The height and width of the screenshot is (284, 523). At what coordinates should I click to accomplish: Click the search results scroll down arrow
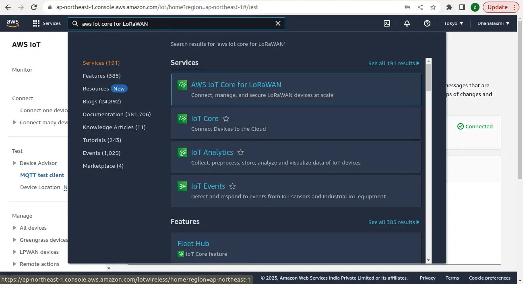pyautogui.click(x=428, y=260)
